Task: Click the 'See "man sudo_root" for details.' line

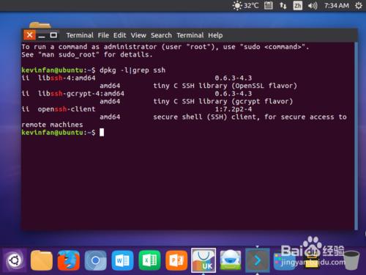Action: coord(87,54)
